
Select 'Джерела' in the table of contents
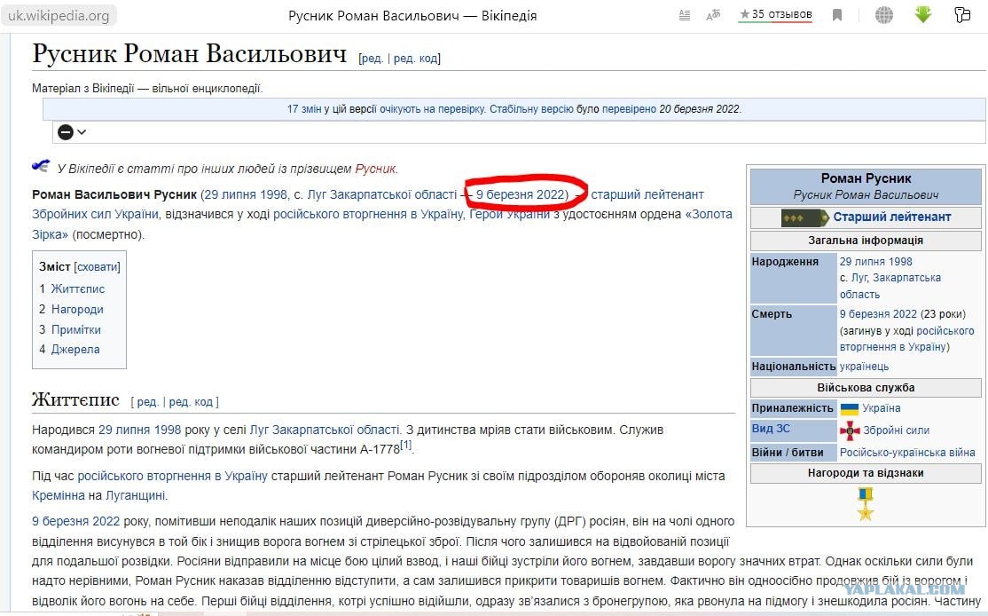[x=75, y=350]
